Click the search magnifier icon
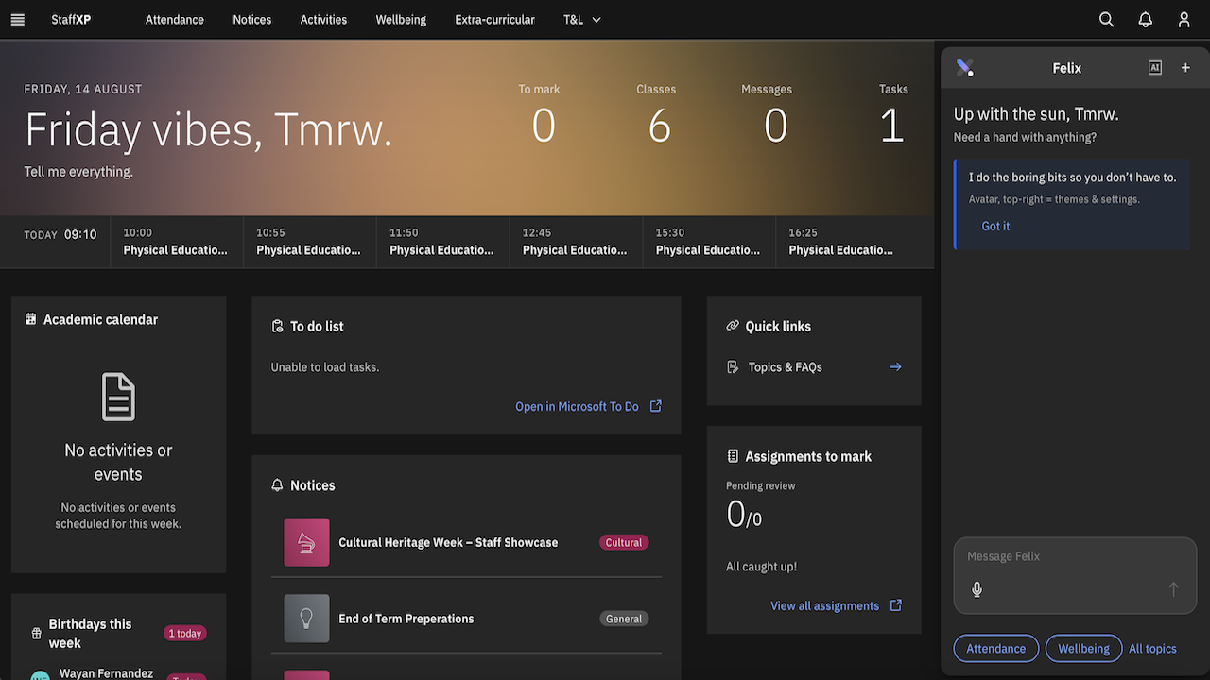 (1106, 20)
